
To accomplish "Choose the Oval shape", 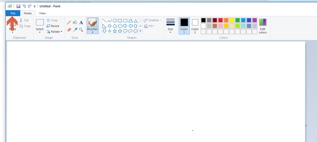I will click(x=115, y=21).
